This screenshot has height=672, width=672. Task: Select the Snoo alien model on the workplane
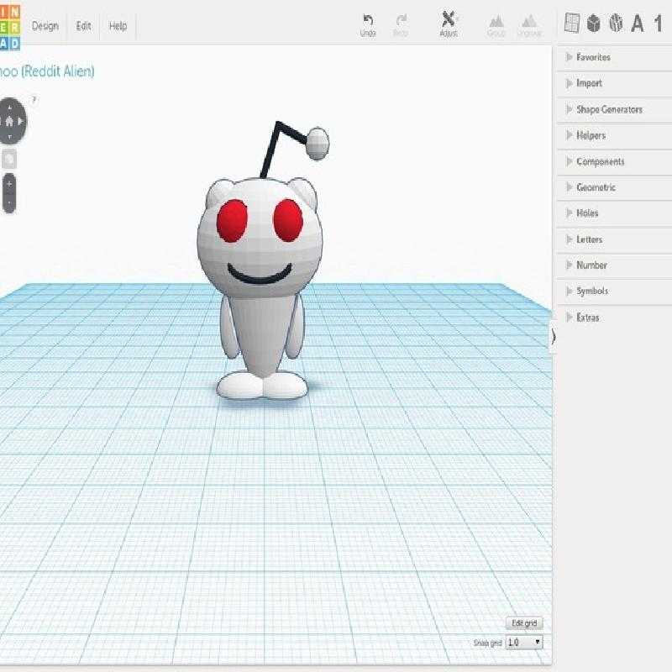[260, 261]
